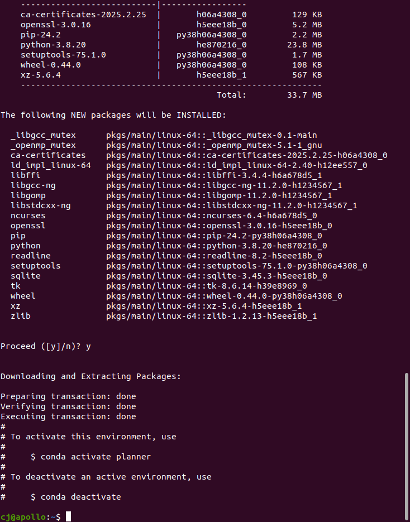Click the setuptools-75.1.0 download row
Screen dimensions: 410x522
[x=171, y=55]
